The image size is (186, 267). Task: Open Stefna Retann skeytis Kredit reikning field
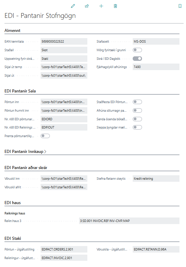tap(156, 179)
